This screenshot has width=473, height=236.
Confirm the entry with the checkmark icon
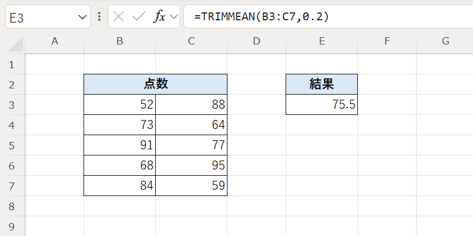[x=139, y=16]
